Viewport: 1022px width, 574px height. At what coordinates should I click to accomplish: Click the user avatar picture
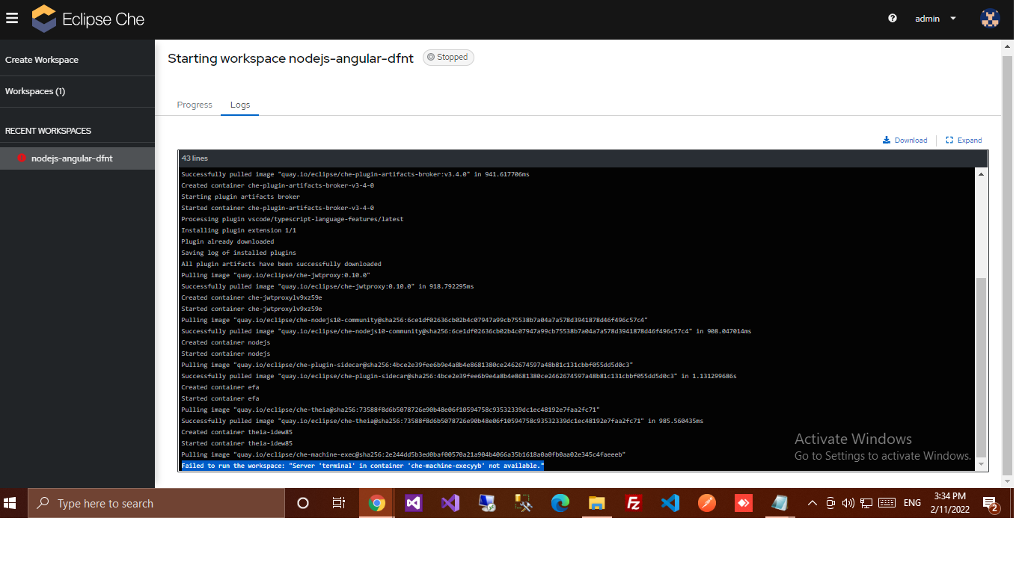coord(990,19)
